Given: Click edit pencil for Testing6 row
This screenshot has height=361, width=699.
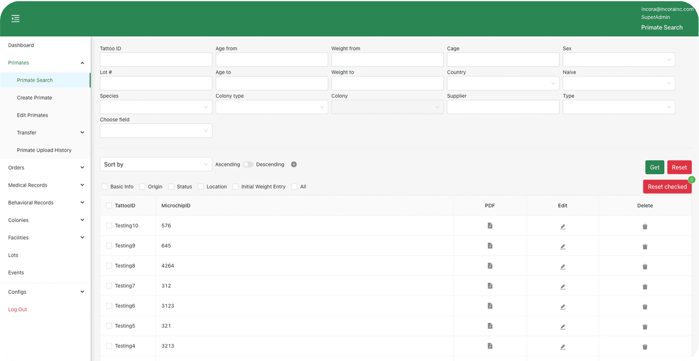Looking at the screenshot, I should [x=562, y=307].
